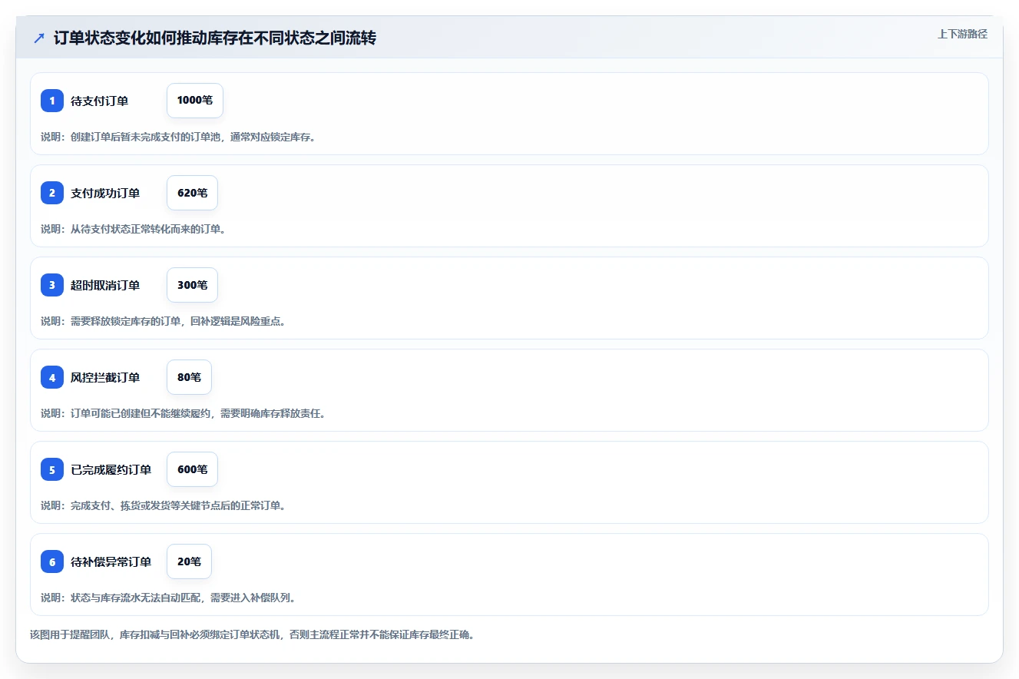Click step badge number 3

click(52, 285)
